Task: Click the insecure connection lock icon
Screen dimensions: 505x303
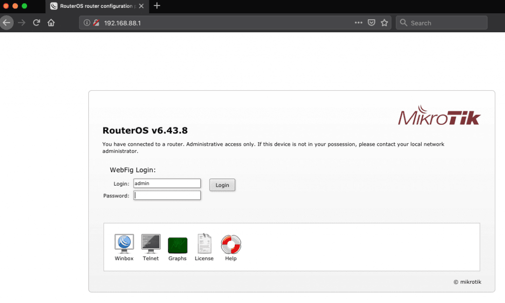Action: tap(96, 23)
